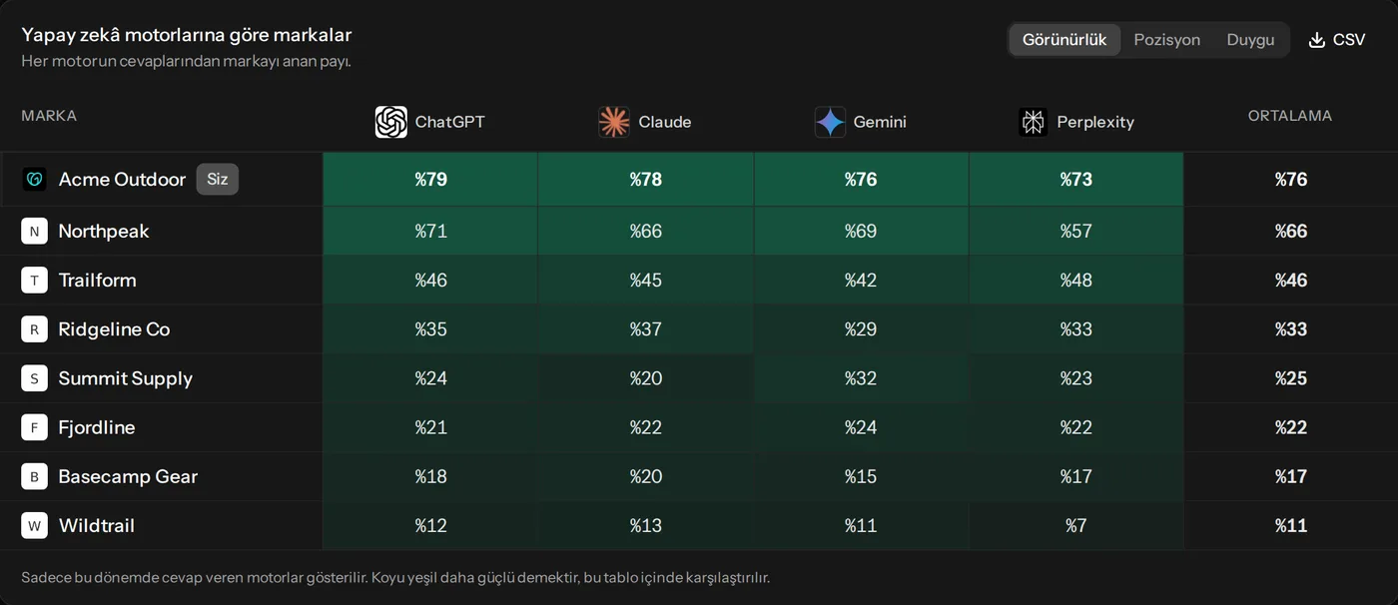Viewport: 1398px width, 605px height.
Task: Select the Claude column header label
Action: pos(664,122)
